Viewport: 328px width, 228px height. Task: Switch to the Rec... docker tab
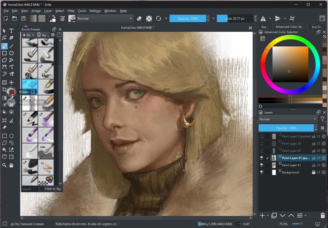pos(265,27)
